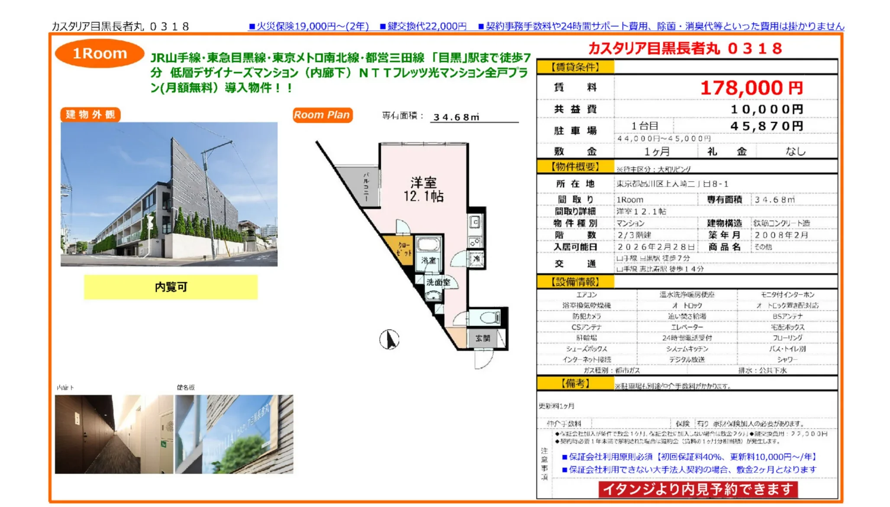The width and height of the screenshot is (890, 507).
Task: Click the 冷 refrigerator space marker
Action: pos(477,259)
